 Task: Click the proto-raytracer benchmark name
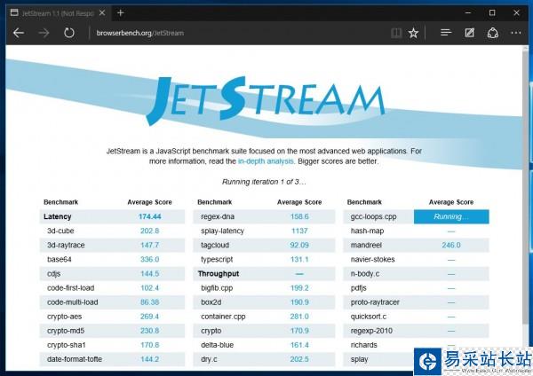click(x=375, y=302)
